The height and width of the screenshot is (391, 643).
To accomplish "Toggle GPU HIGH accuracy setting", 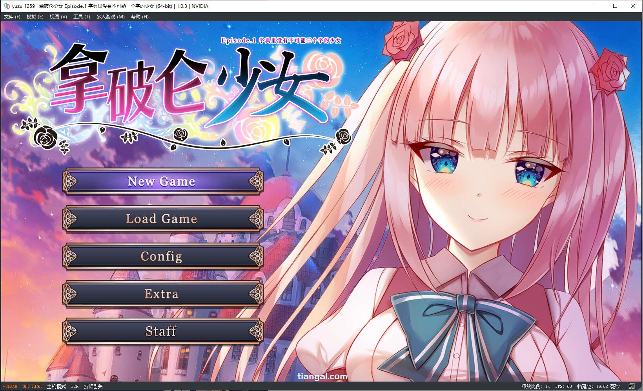I will tap(32, 386).
